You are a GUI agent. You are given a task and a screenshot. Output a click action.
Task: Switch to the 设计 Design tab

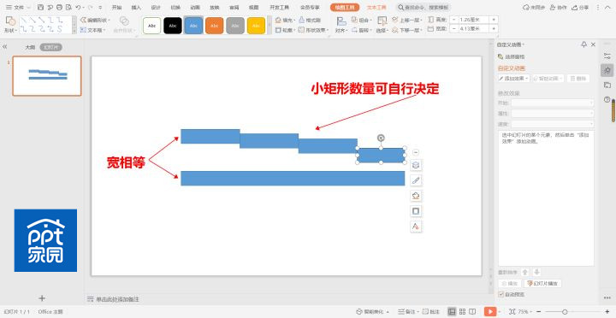156,7
